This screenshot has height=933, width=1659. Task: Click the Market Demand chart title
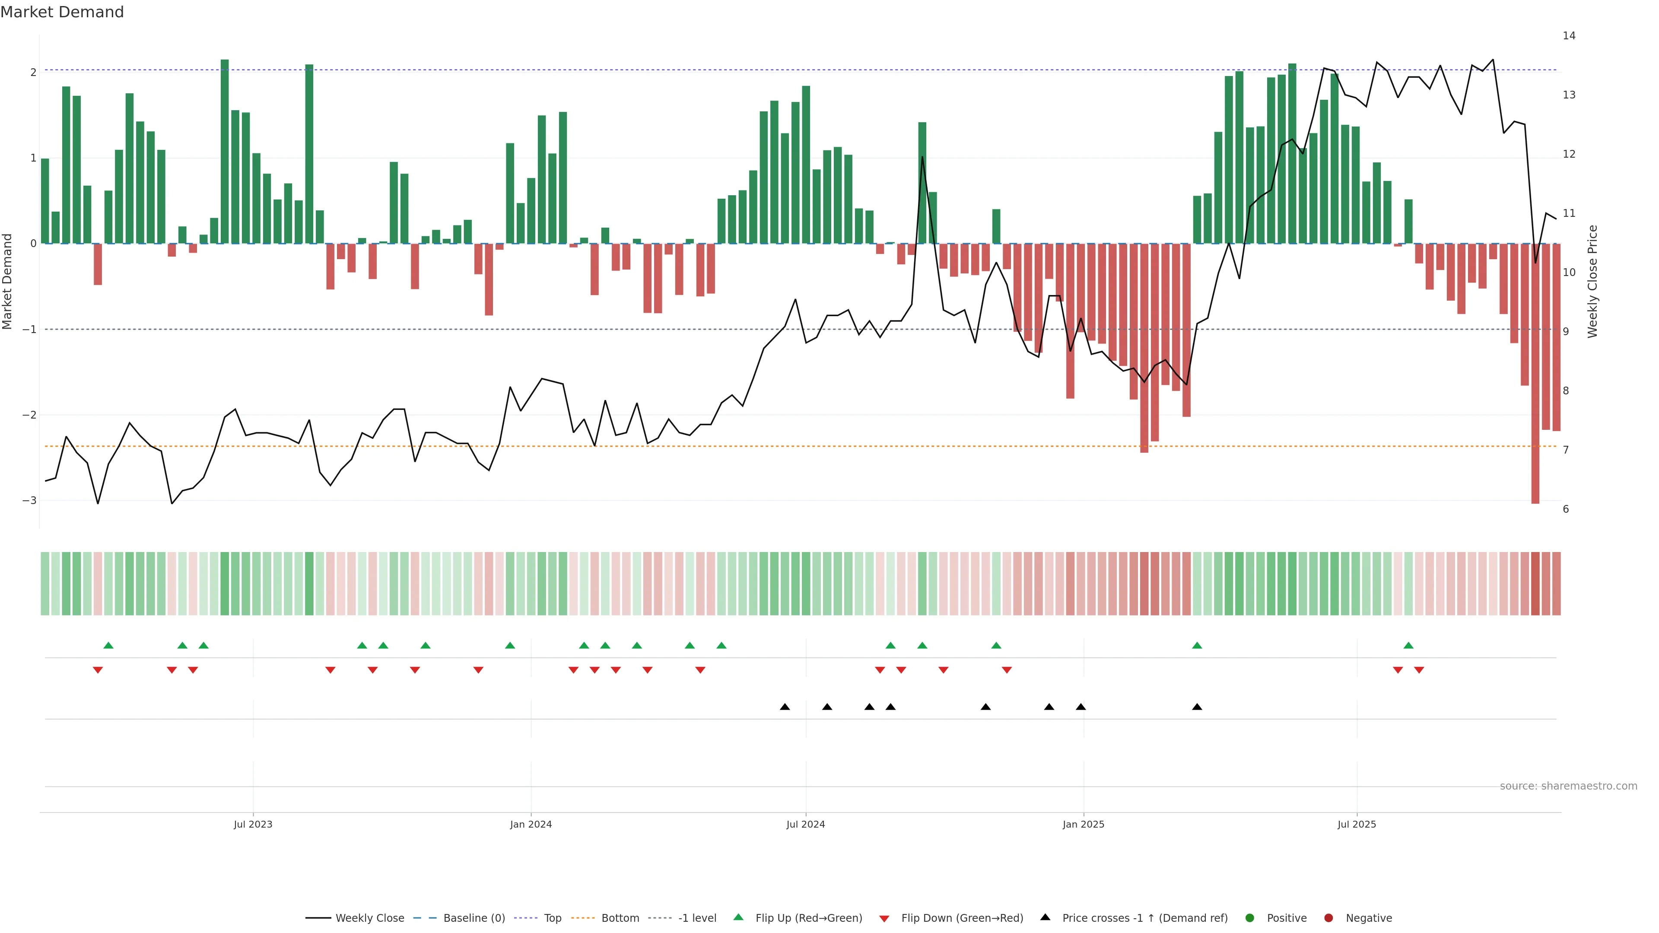(x=62, y=12)
